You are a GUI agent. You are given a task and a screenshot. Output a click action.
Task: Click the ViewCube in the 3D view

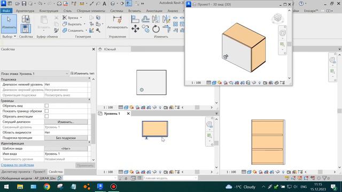pos(278,18)
